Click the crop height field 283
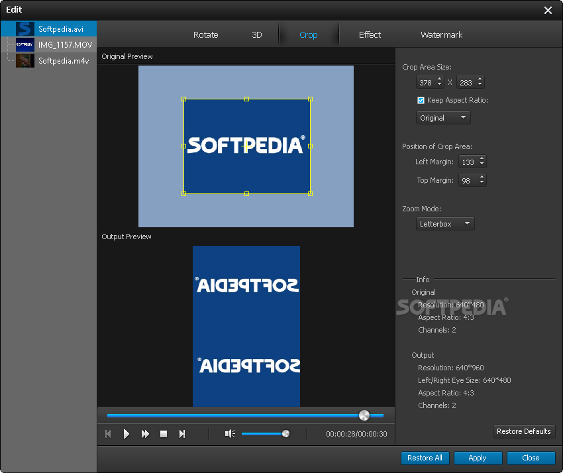Image resolution: width=563 pixels, height=473 pixels. point(466,83)
